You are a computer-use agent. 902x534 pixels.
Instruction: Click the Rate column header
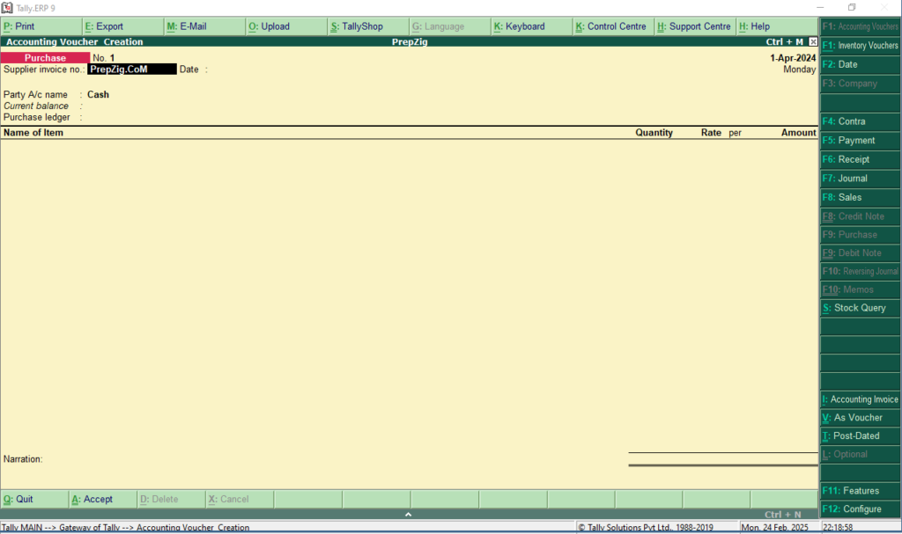coord(711,133)
